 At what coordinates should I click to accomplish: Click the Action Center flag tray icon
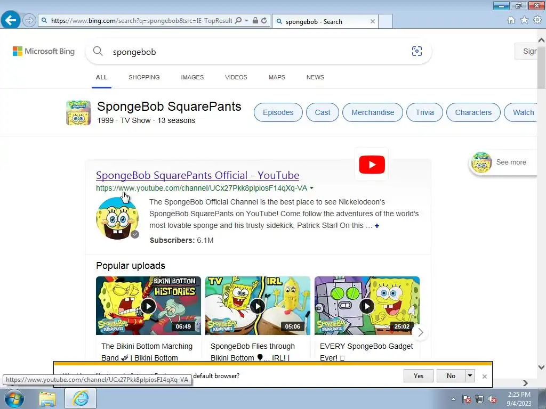466,399
